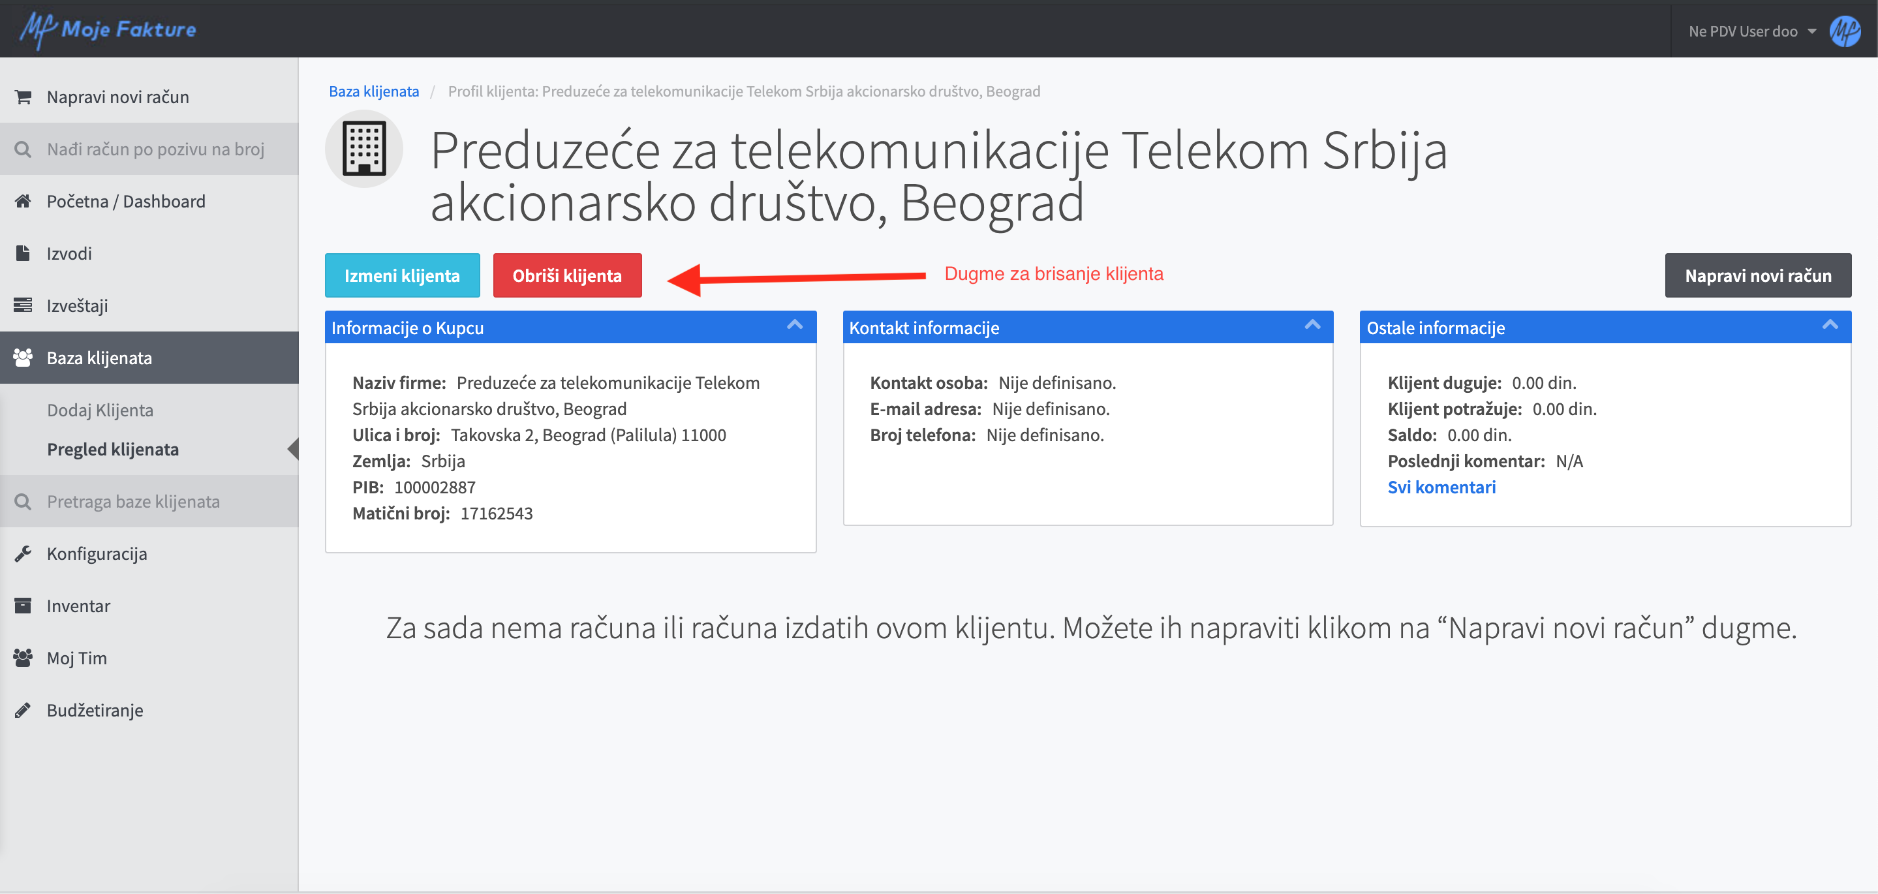Select Baza klijenata in sidebar
Image resolution: width=1878 pixels, height=894 pixels.
pyautogui.click(x=149, y=358)
